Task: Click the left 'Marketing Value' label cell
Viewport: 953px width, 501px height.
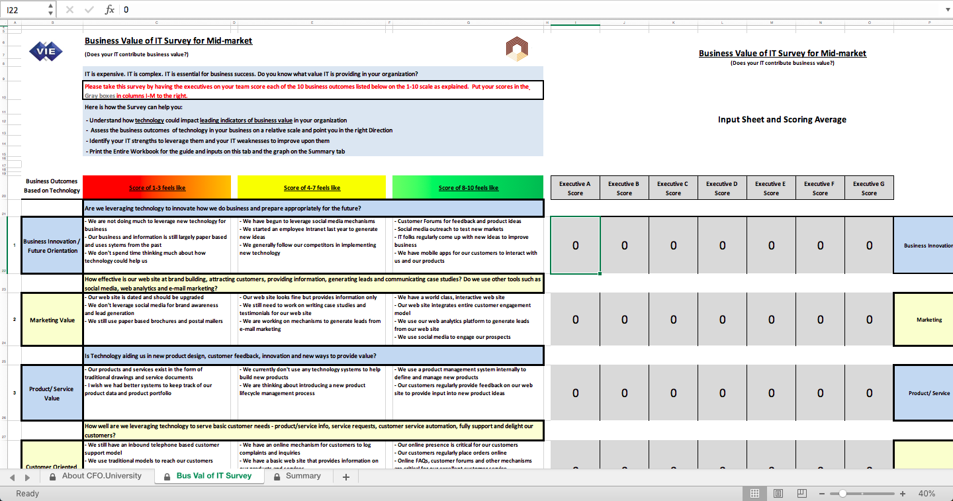Action: [x=52, y=320]
